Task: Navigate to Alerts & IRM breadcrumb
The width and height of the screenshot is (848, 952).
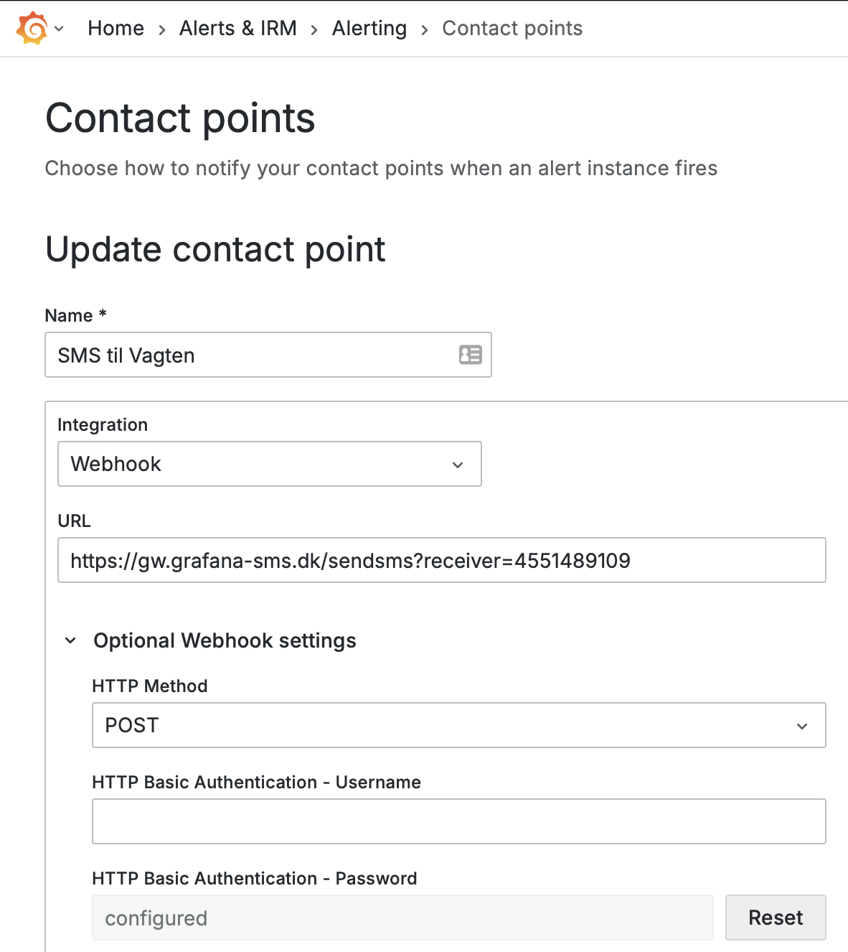Action: pos(237,29)
